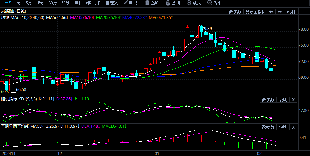Select the 画线 drawing pencil tool
The height and width of the screenshot is (156, 310).
[130, 3]
